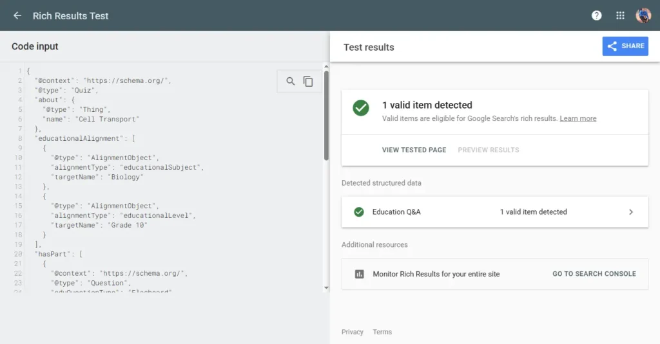Viewport: 660px width, 344px height.
Task: Click the "@type": "Thing" code line
Action: (x=76, y=109)
